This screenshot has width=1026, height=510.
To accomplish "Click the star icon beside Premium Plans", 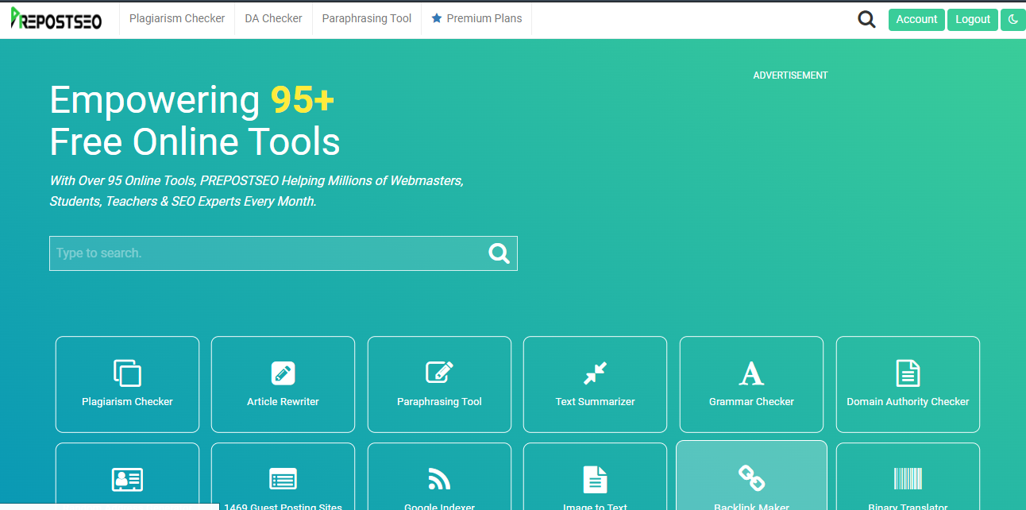I will coord(437,18).
